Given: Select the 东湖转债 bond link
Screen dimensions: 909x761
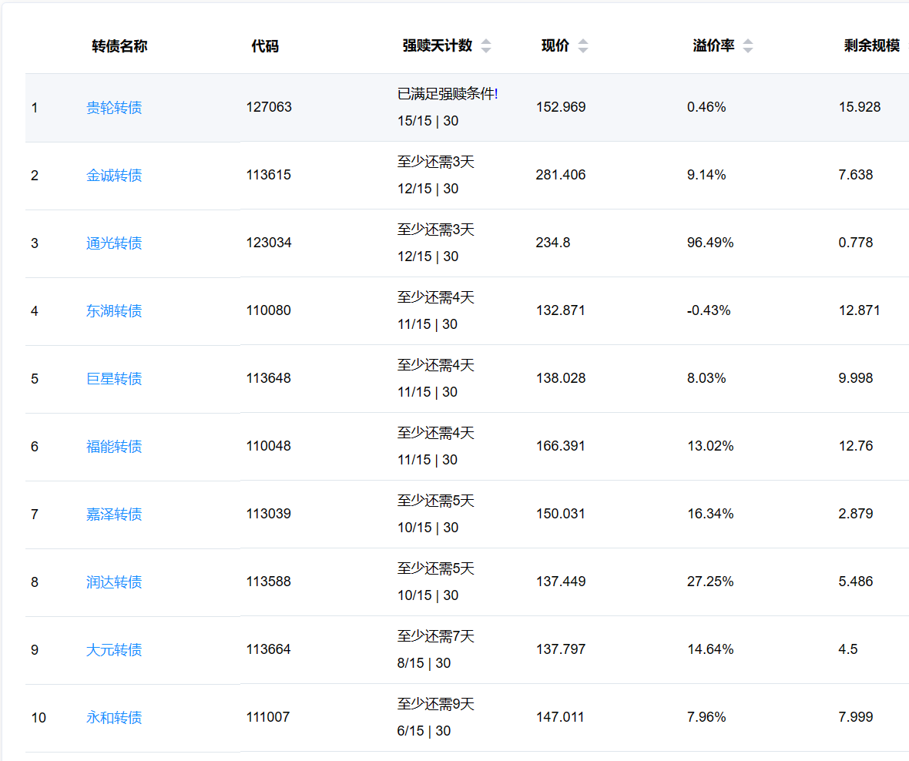Looking at the screenshot, I should tap(114, 311).
